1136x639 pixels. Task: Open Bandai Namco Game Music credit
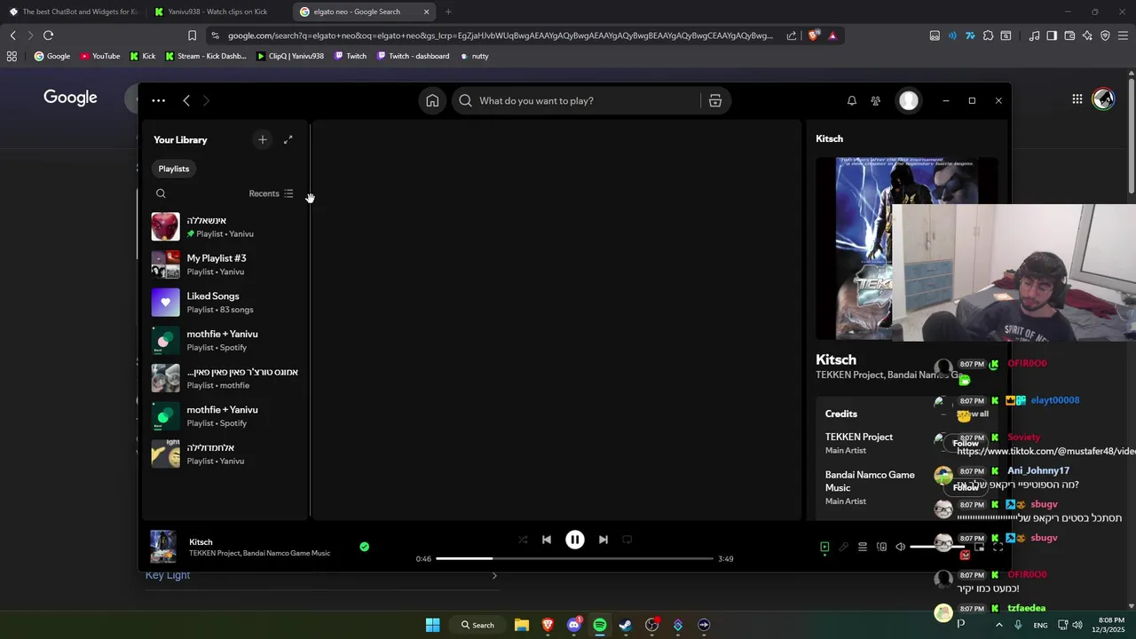(870, 481)
